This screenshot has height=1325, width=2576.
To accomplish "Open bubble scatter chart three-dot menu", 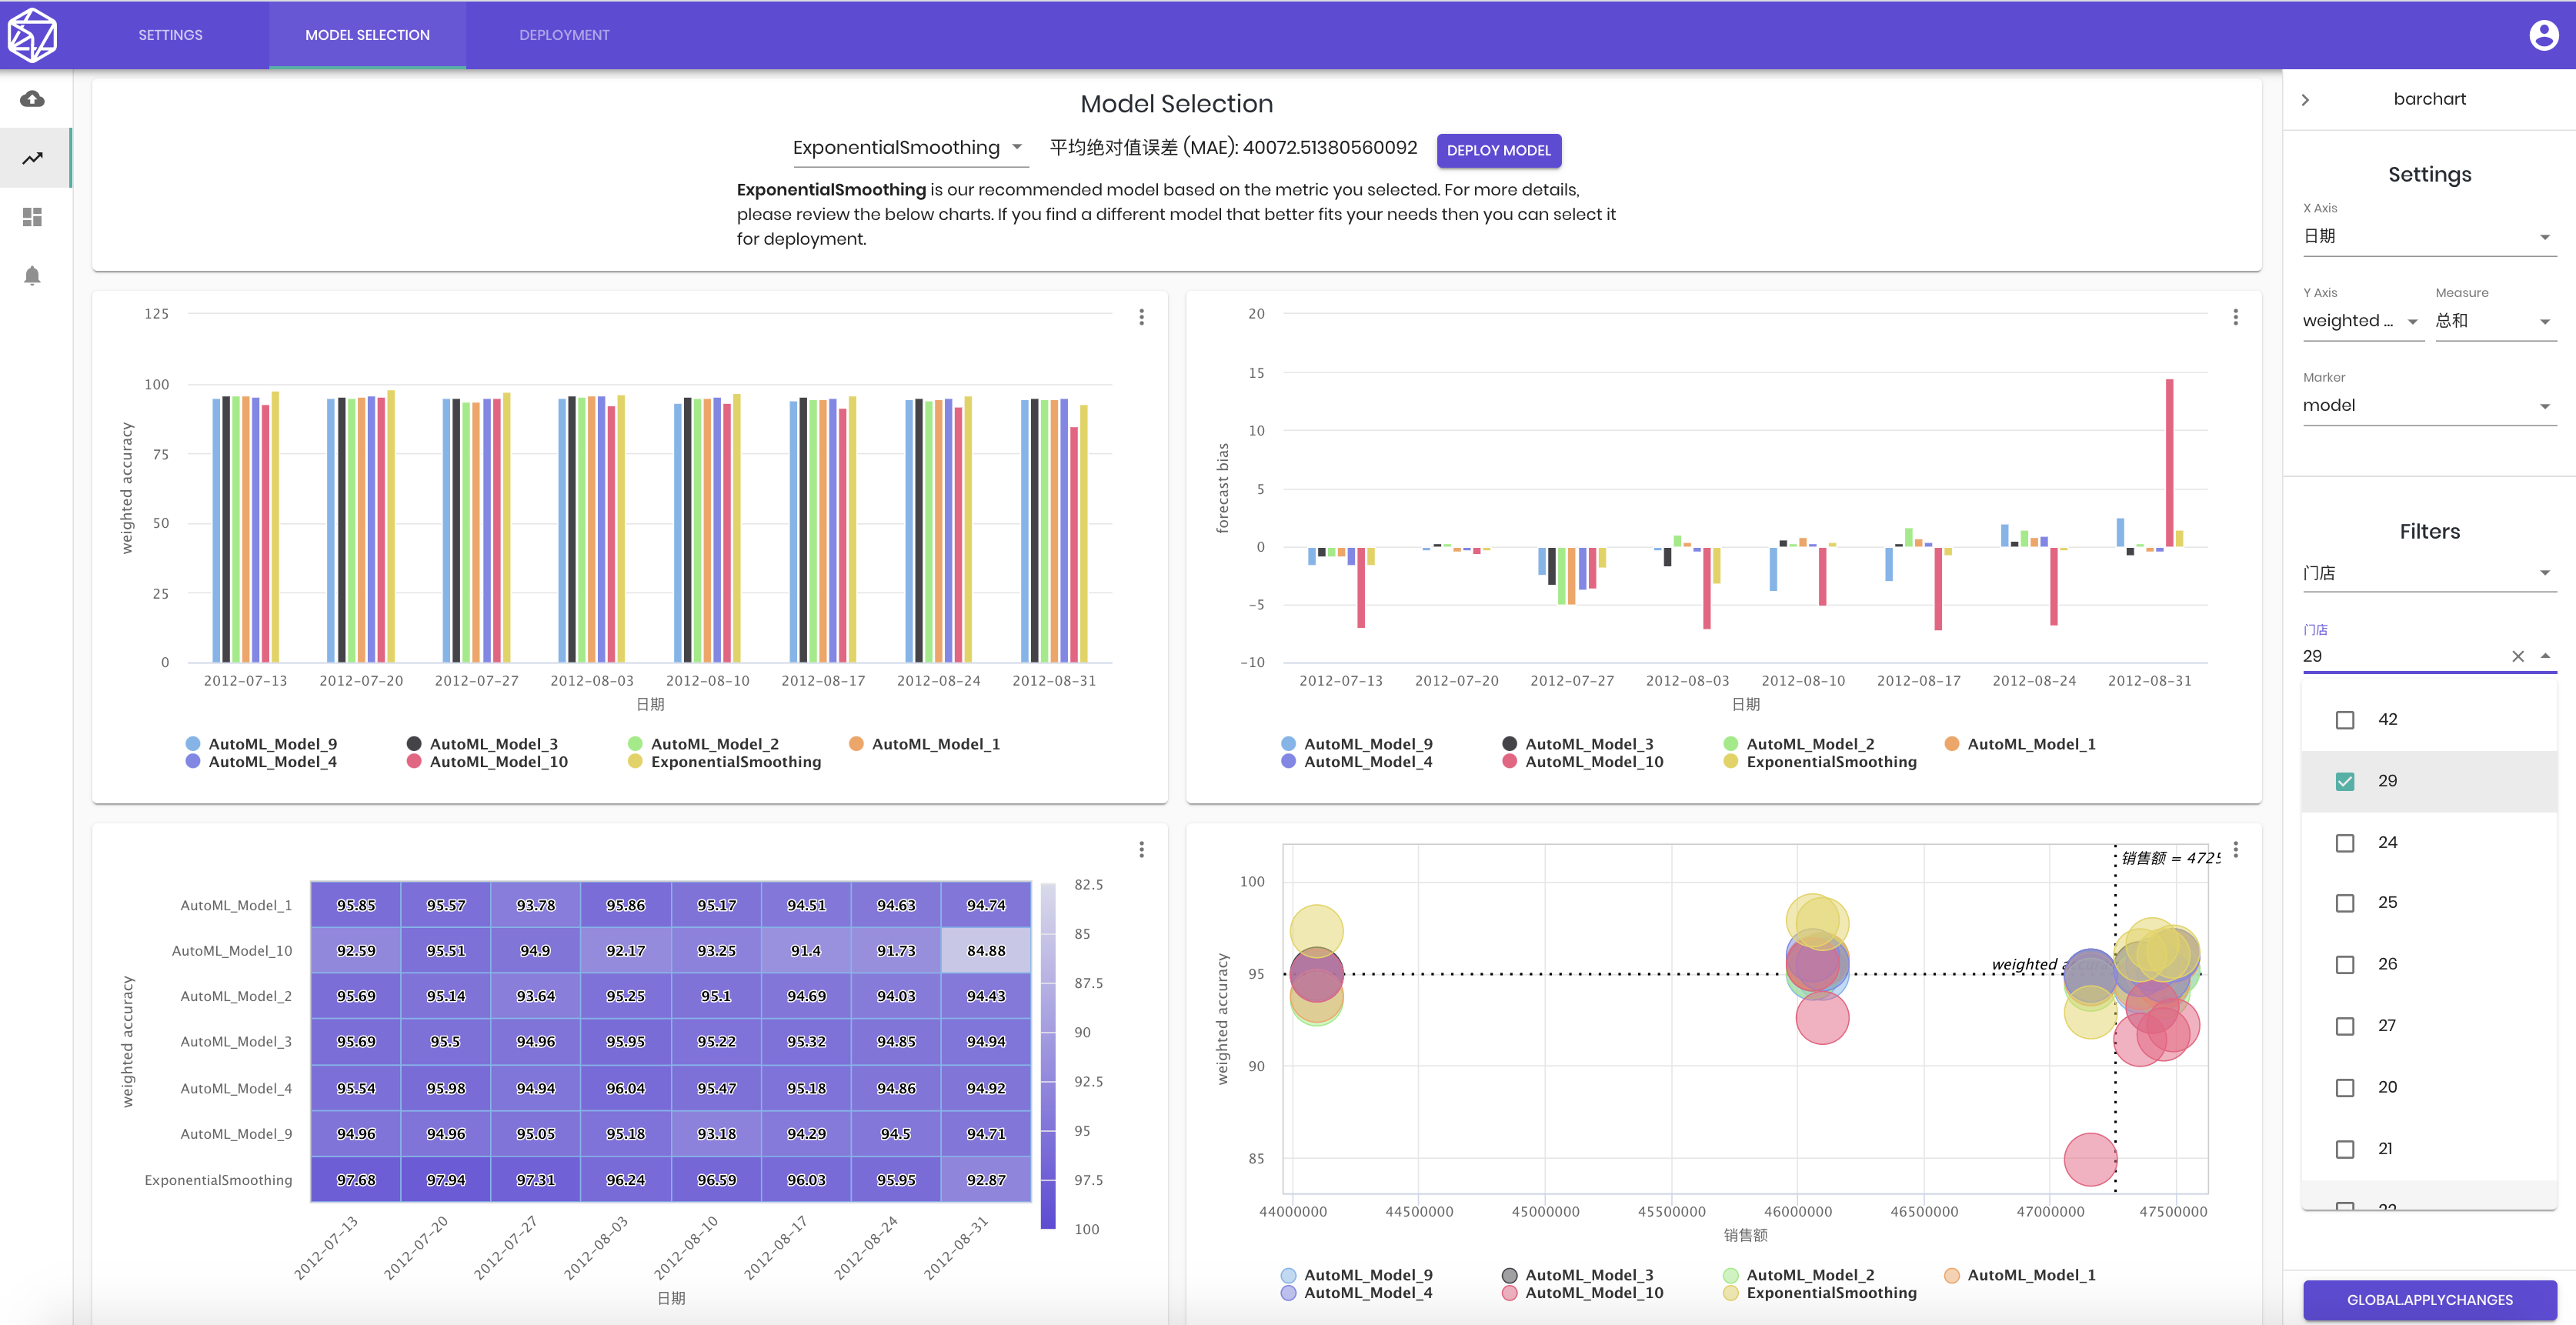I will tap(2235, 849).
